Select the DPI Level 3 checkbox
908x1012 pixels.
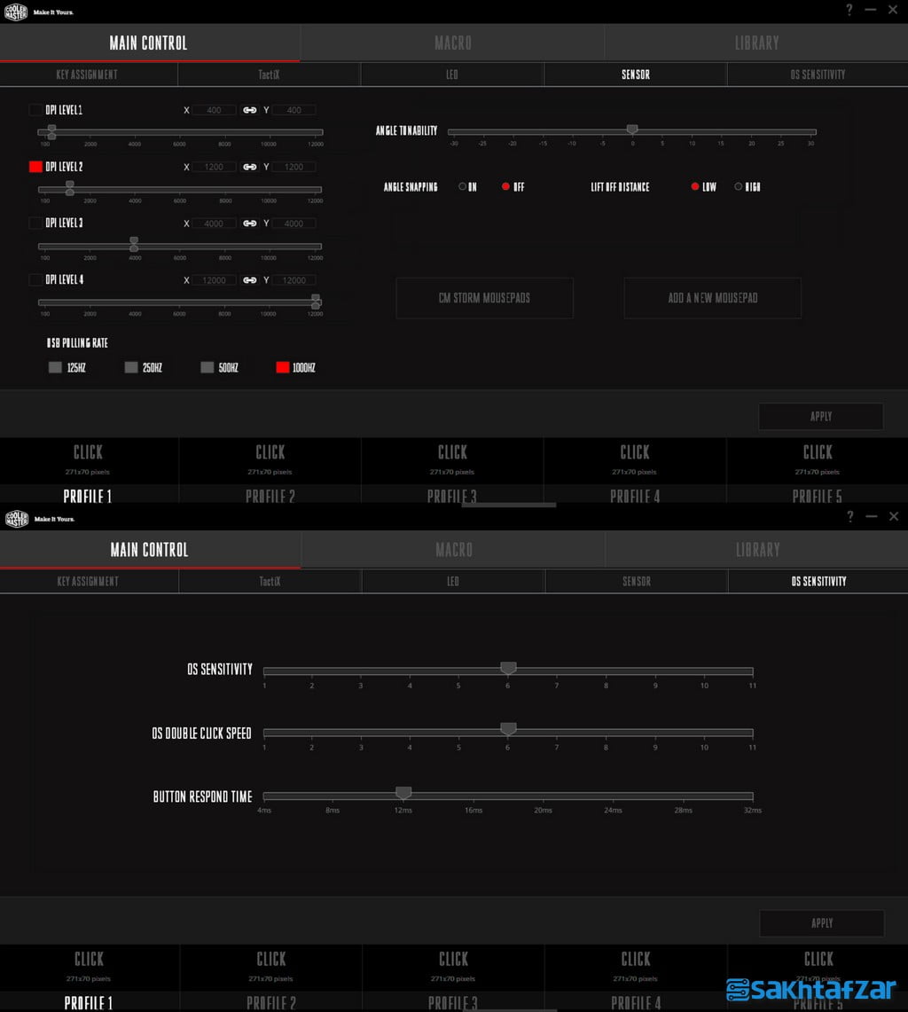click(x=35, y=224)
